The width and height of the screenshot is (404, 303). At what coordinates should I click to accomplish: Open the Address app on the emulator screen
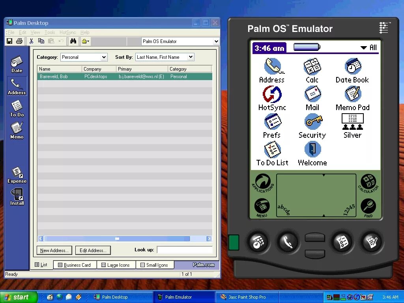272,70
